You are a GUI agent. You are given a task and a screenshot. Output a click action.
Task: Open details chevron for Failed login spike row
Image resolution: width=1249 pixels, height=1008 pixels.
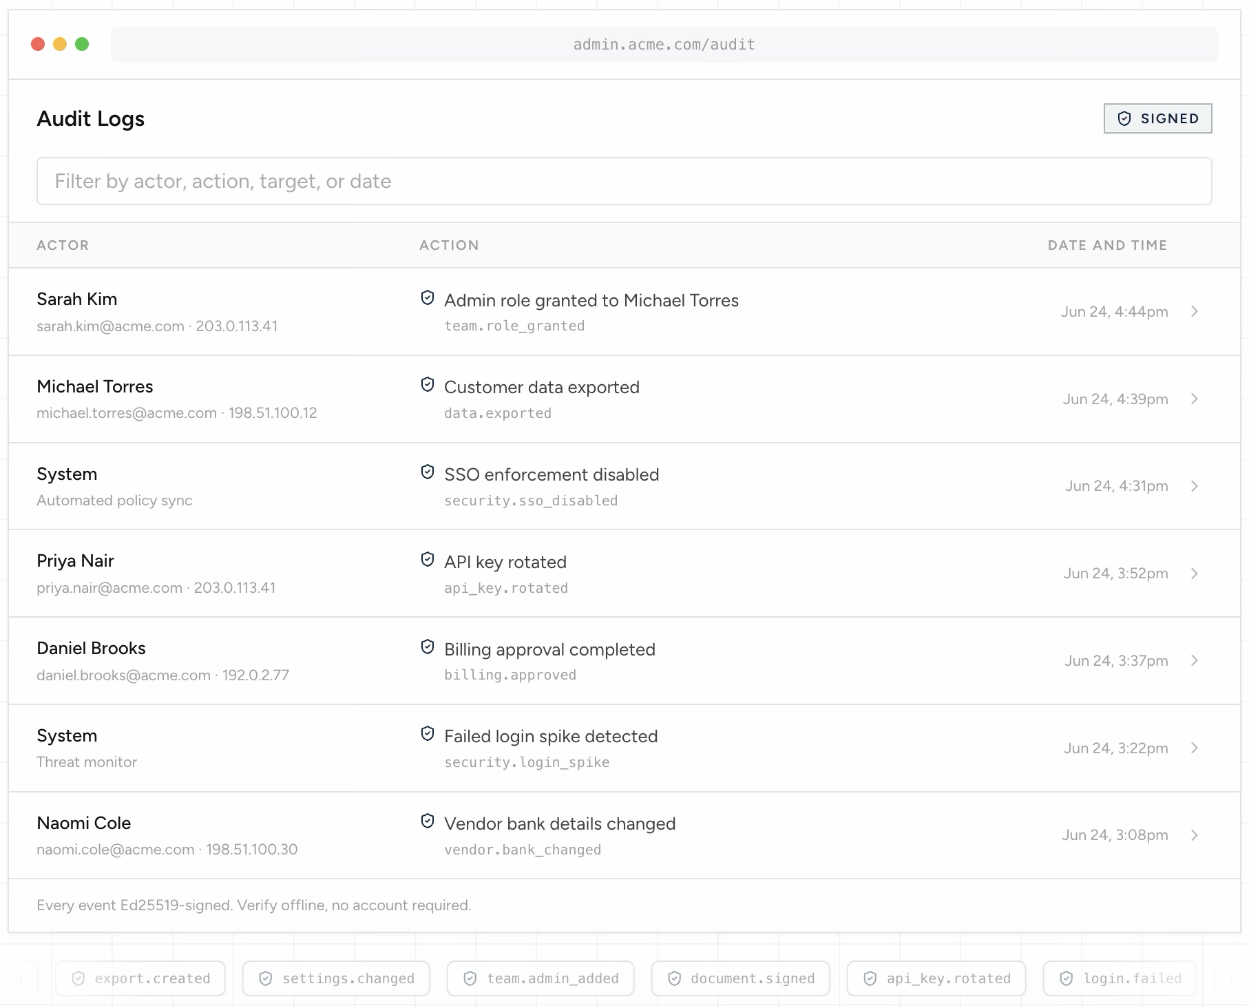click(1195, 748)
